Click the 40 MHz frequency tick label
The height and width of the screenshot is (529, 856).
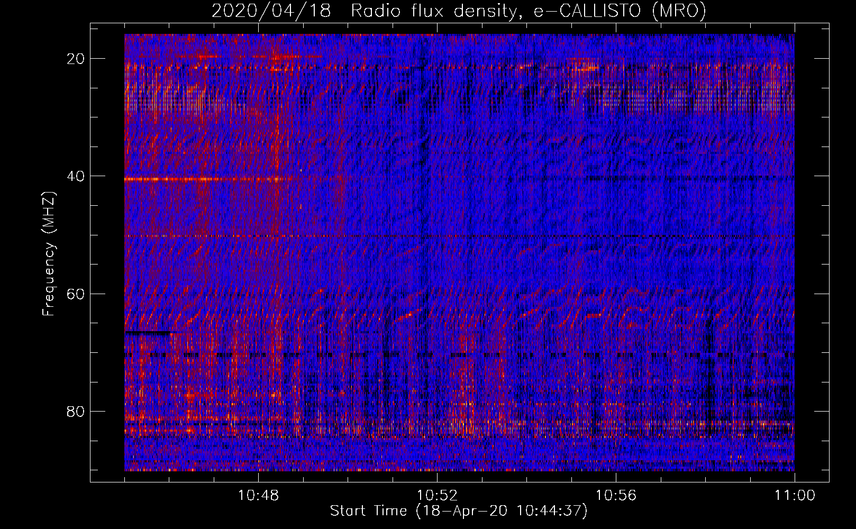(x=76, y=176)
